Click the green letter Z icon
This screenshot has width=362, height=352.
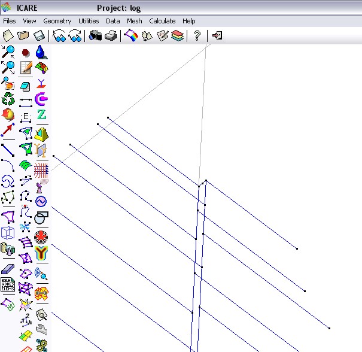pos(41,114)
